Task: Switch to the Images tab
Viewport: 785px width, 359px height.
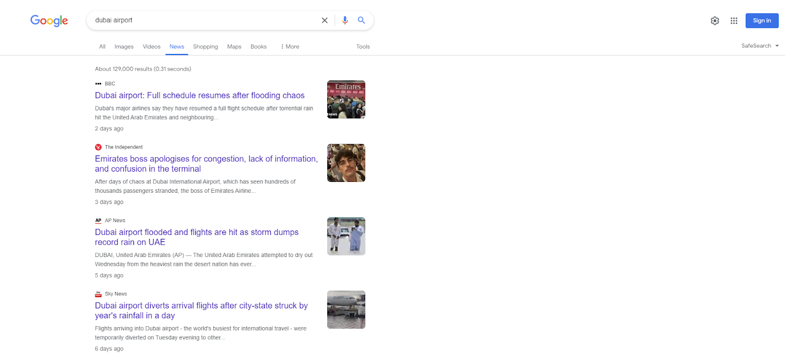Action: [124, 47]
